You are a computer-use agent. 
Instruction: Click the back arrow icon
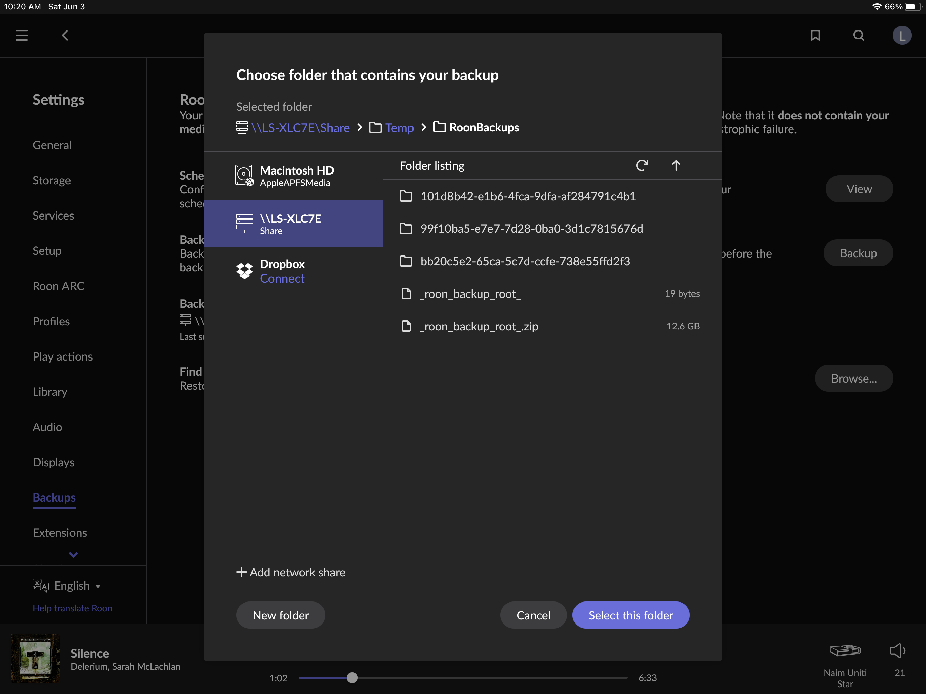[x=65, y=35]
